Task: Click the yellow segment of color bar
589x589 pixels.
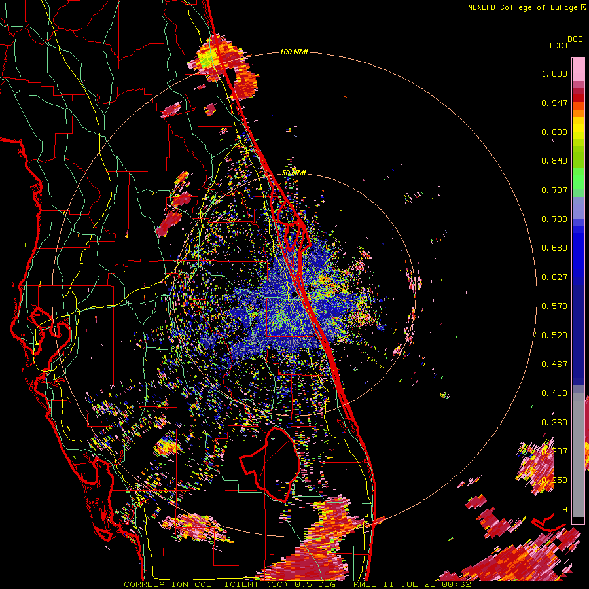Action: click(x=578, y=128)
